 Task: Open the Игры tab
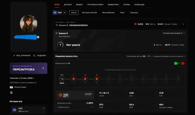click(x=57, y=5)
